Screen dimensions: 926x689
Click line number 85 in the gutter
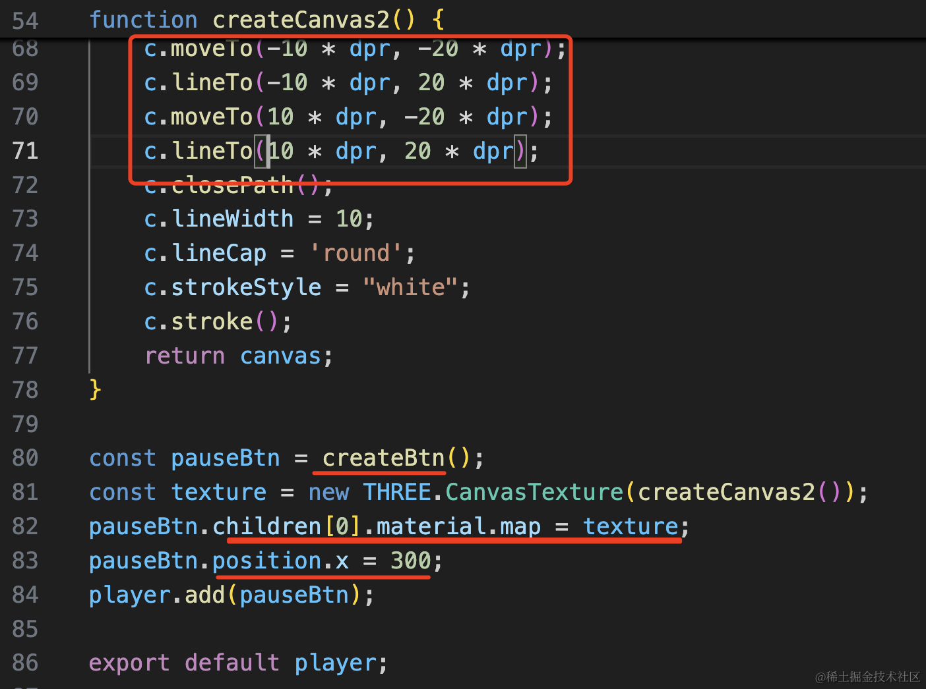click(x=25, y=629)
